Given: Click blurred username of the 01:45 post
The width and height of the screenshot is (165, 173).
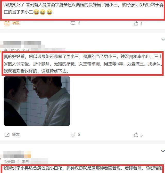Looking at the screenshot, I should 22,43.
